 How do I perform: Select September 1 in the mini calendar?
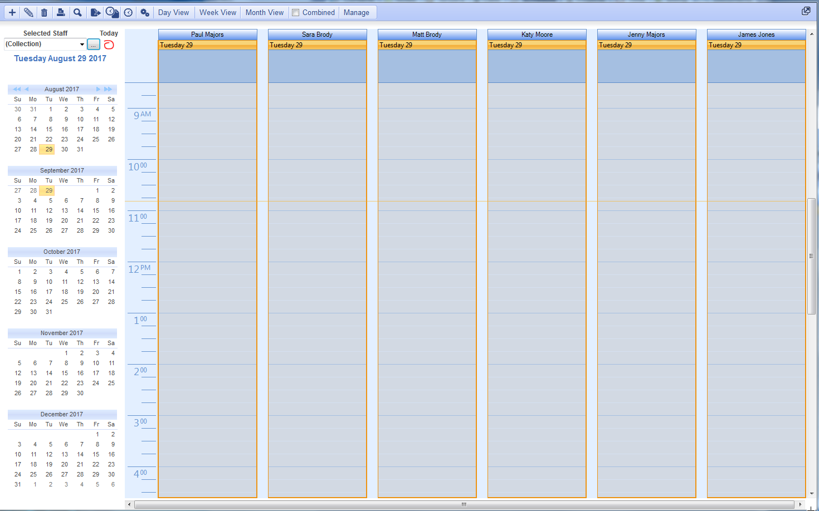(97, 190)
